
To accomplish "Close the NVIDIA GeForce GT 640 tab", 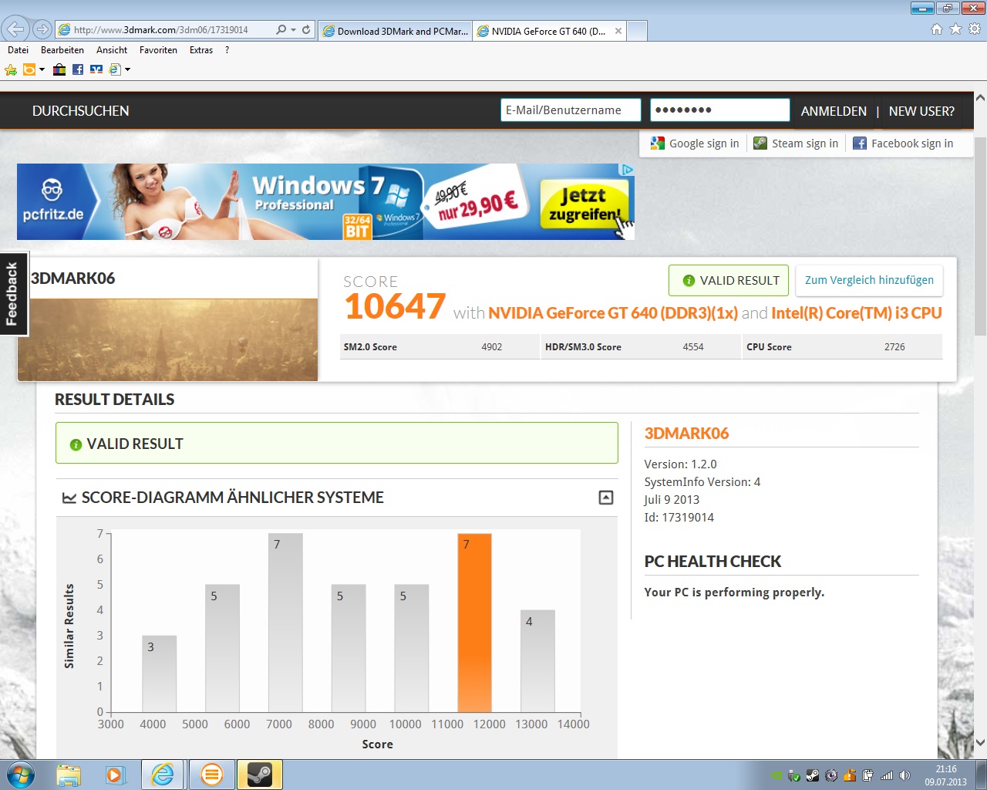I will pyautogui.click(x=618, y=31).
